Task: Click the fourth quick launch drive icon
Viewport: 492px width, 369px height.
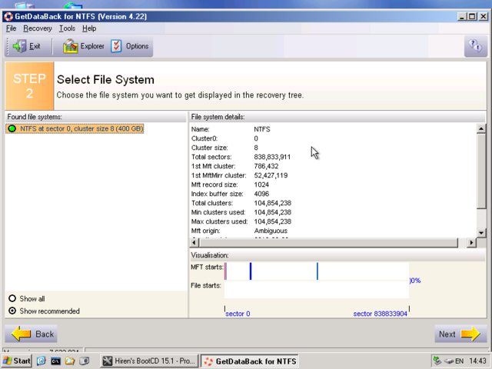Action: click(x=84, y=361)
